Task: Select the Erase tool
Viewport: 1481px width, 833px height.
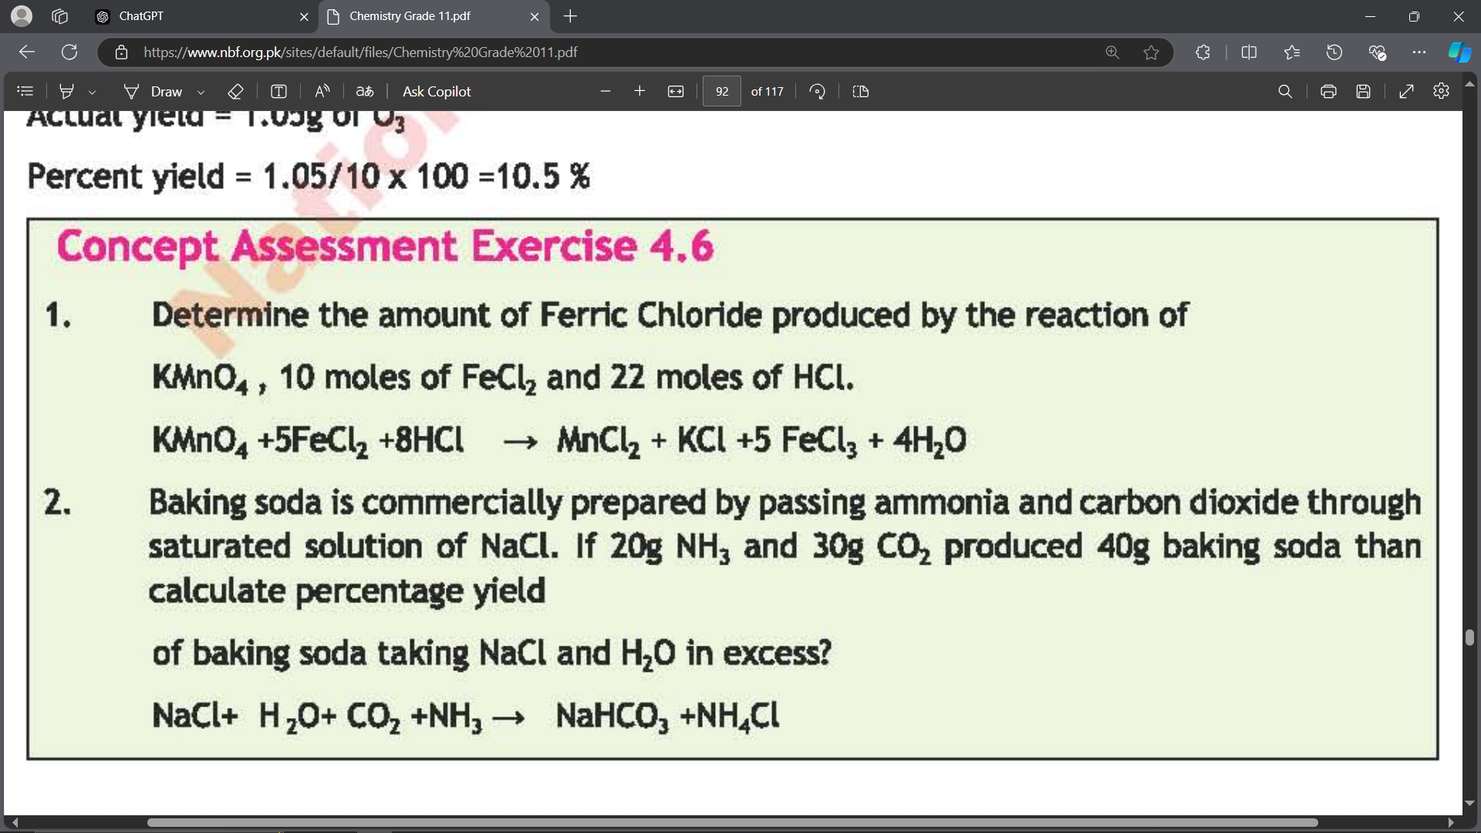Action: (236, 91)
